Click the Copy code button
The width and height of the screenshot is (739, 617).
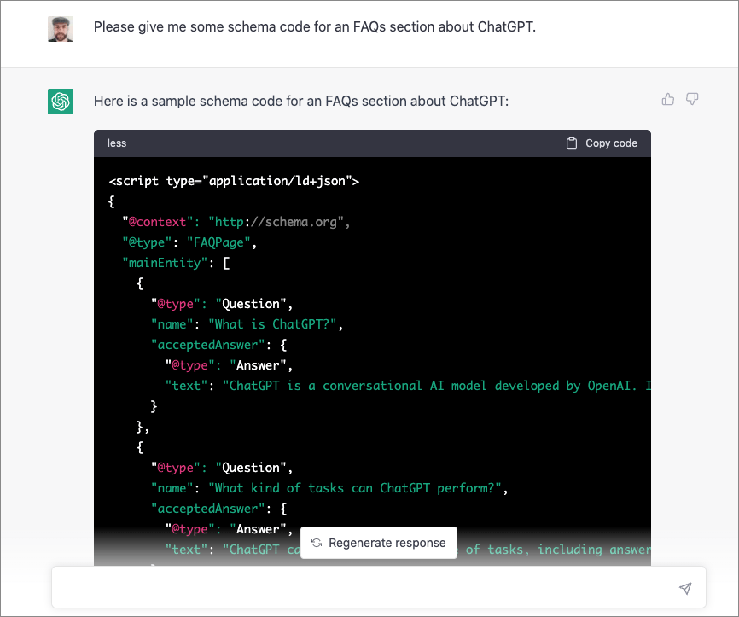pyautogui.click(x=602, y=143)
